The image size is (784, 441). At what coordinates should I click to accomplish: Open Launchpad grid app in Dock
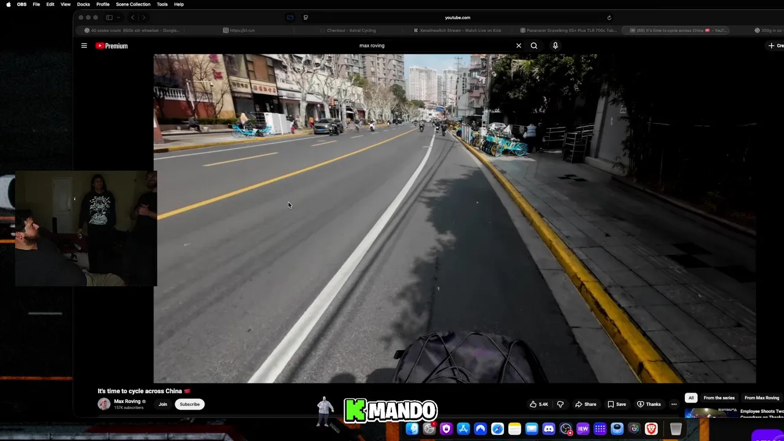(600, 429)
